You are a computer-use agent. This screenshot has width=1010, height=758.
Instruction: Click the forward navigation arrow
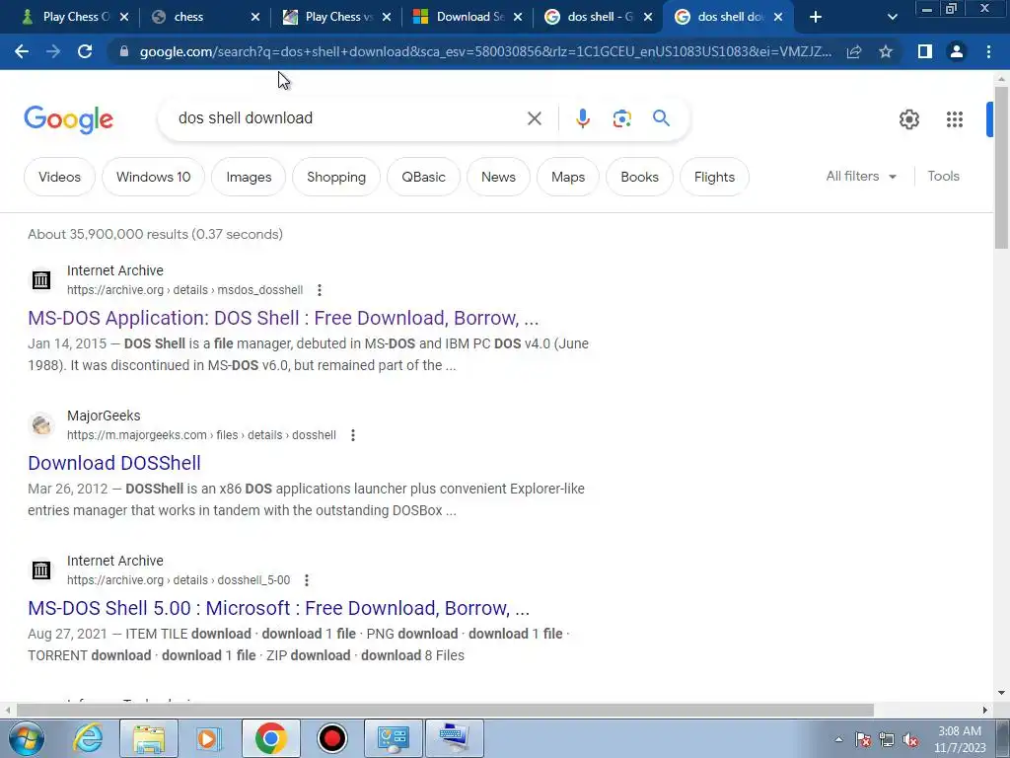(x=53, y=51)
